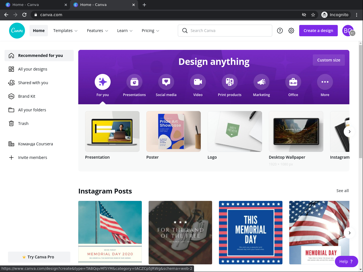Screen dimensions: 363x272
Task: Open Trash in sidebar
Action: [x=39, y=124]
